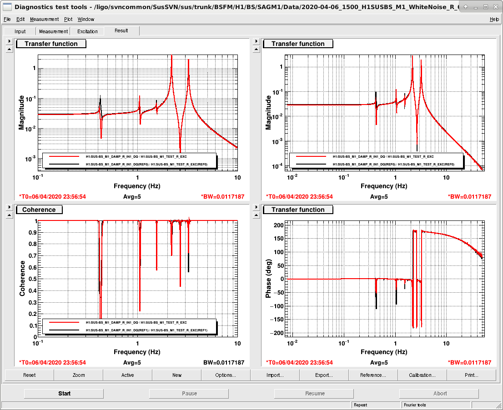The image size is (503, 410).
Task: Click Frequency (Hz) label under Phase plot
Action: click(384, 352)
